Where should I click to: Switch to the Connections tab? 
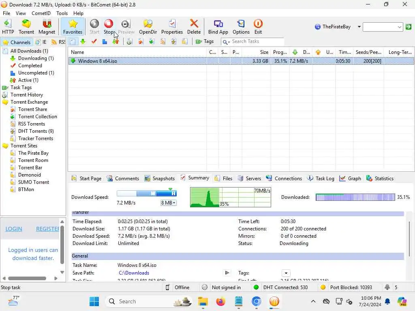pyautogui.click(x=284, y=179)
